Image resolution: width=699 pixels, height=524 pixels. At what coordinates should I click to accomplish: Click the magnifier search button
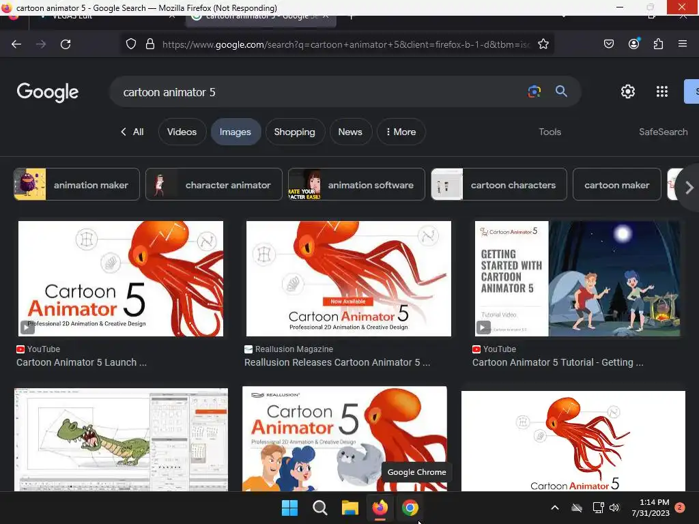pyautogui.click(x=561, y=91)
